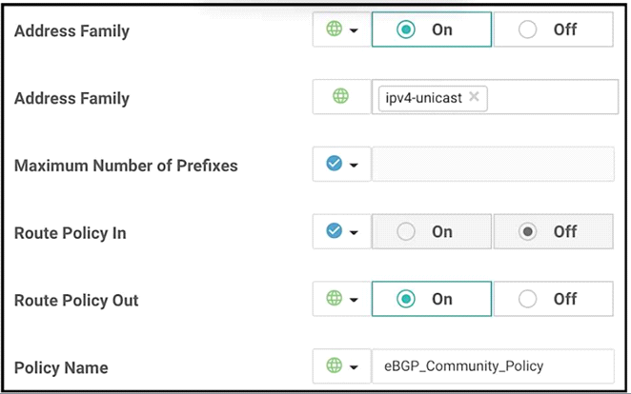Click the blue checkmark icon for Maximum Number of Prefixes

[x=334, y=164]
